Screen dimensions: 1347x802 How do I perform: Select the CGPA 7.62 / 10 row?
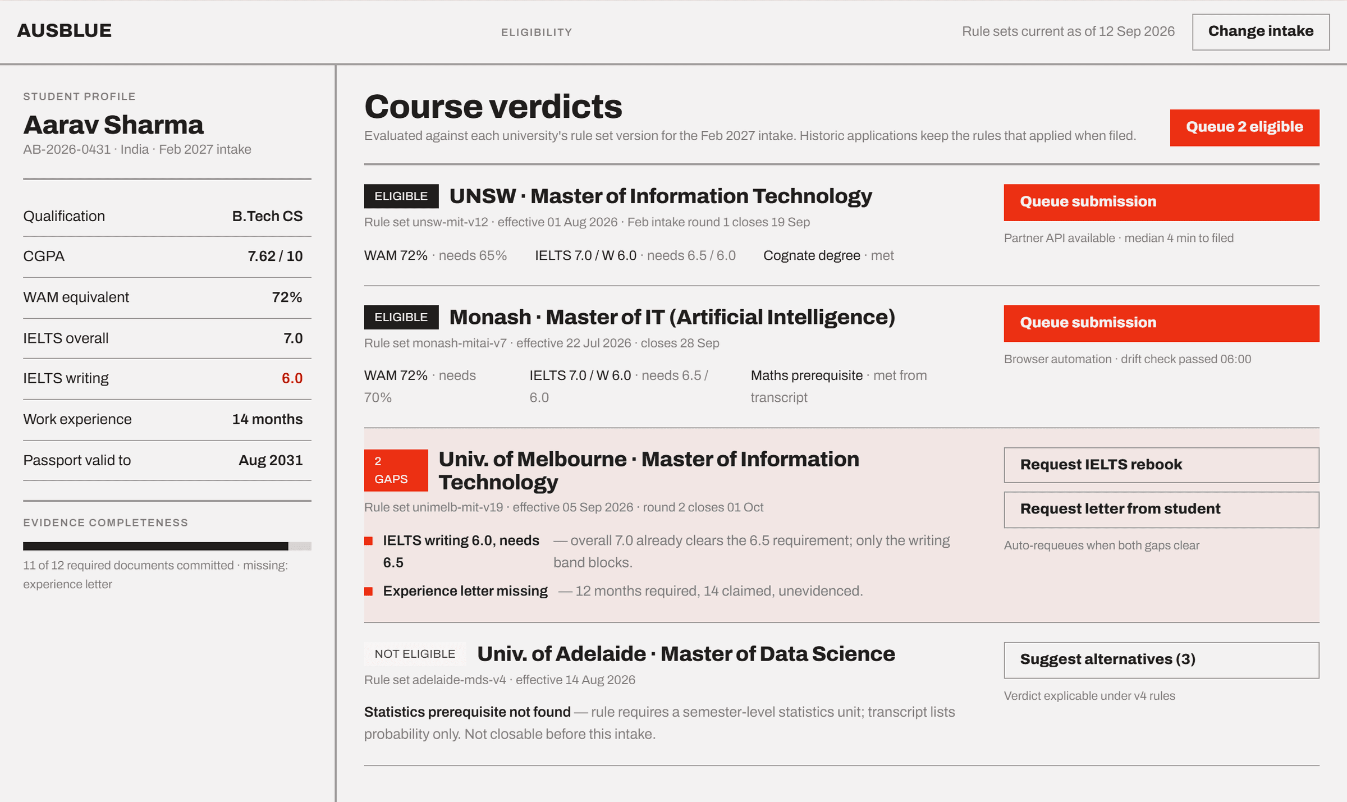(x=167, y=256)
